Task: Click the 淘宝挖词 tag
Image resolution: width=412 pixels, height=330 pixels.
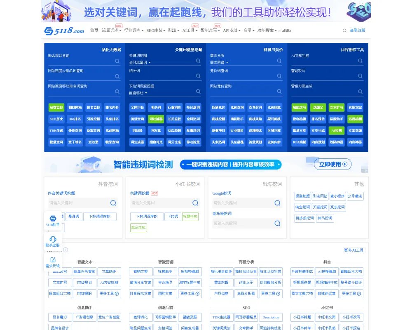Action: [x=303, y=207]
